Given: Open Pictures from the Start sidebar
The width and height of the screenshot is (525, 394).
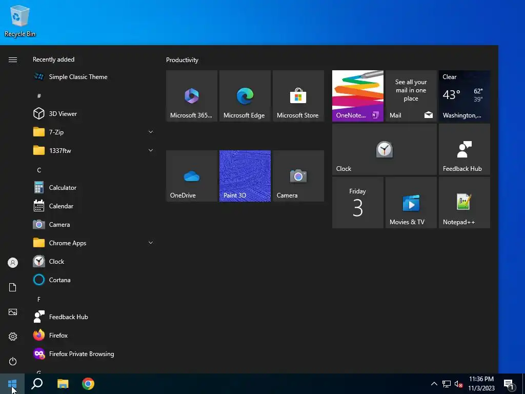Looking at the screenshot, I should (x=13, y=312).
